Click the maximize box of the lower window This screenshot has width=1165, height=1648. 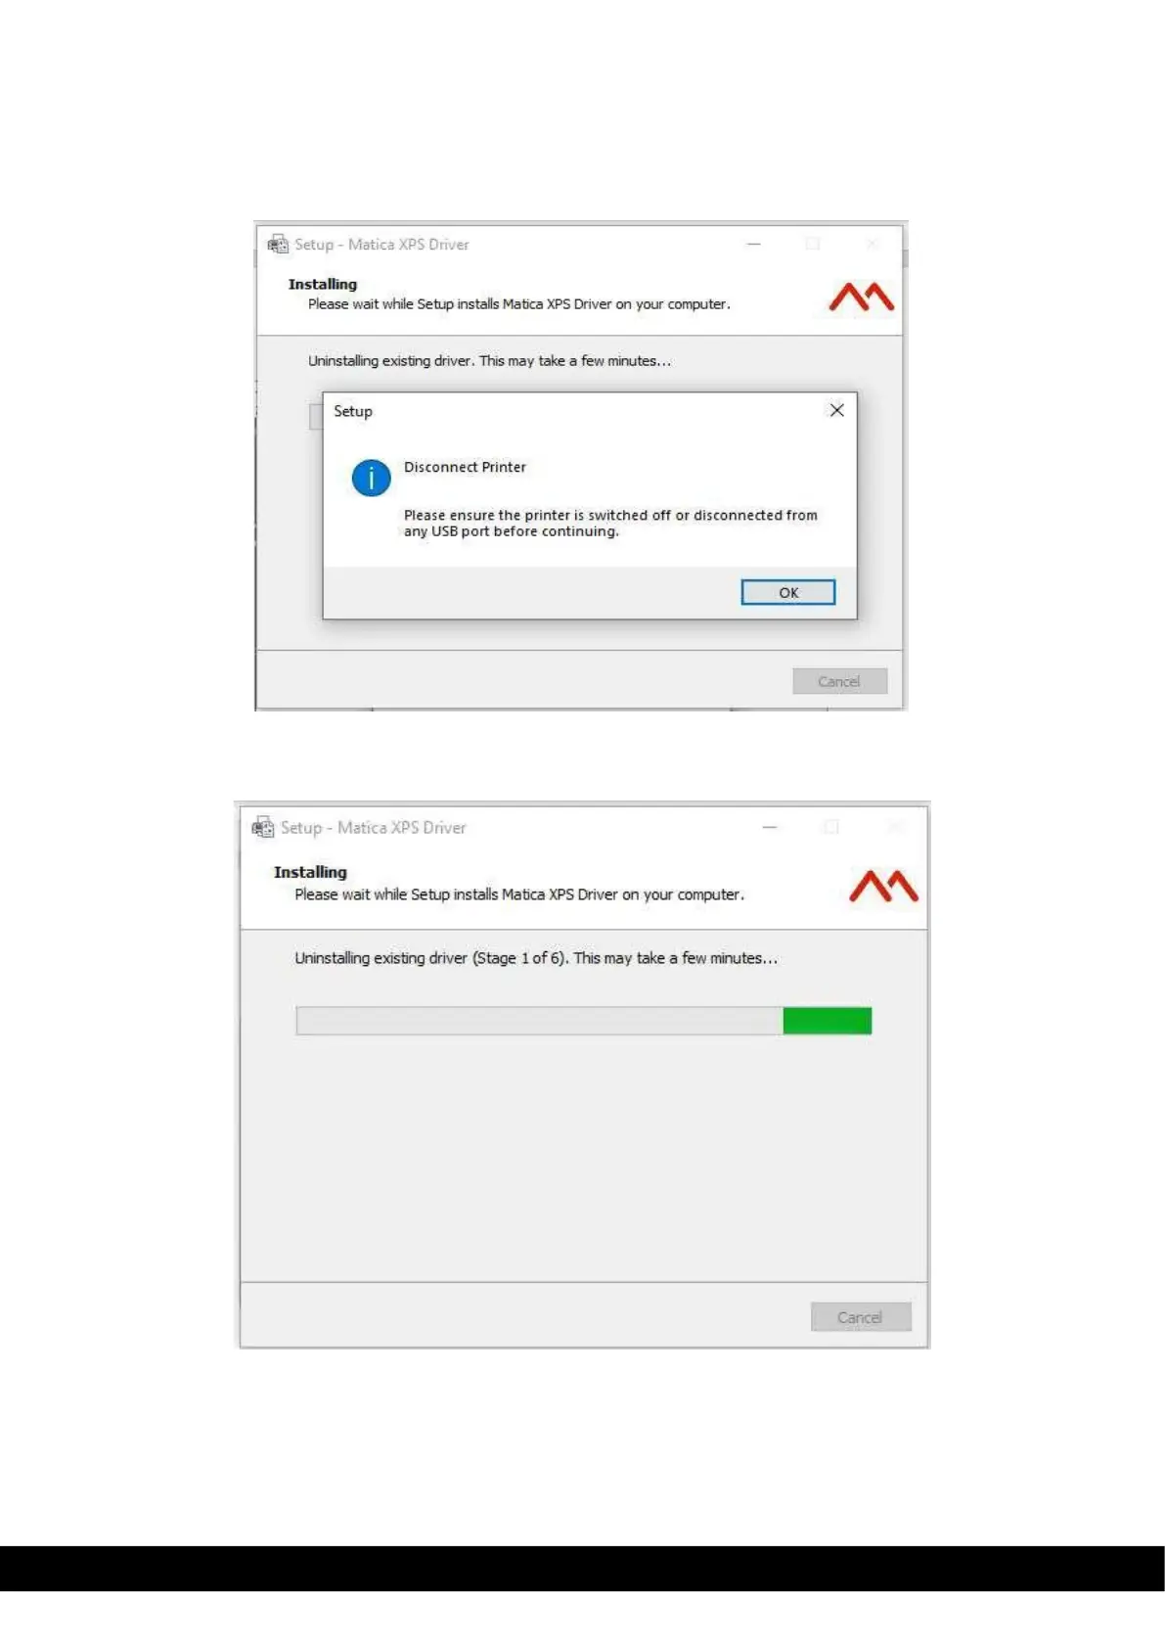click(831, 827)
